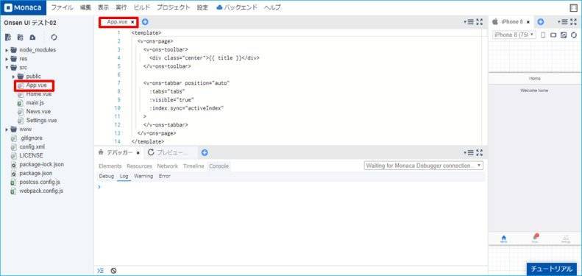Close the iPhone 8 preview tab
The width and height of the screenshot is (582, 276).
click(x=528, y=22)
